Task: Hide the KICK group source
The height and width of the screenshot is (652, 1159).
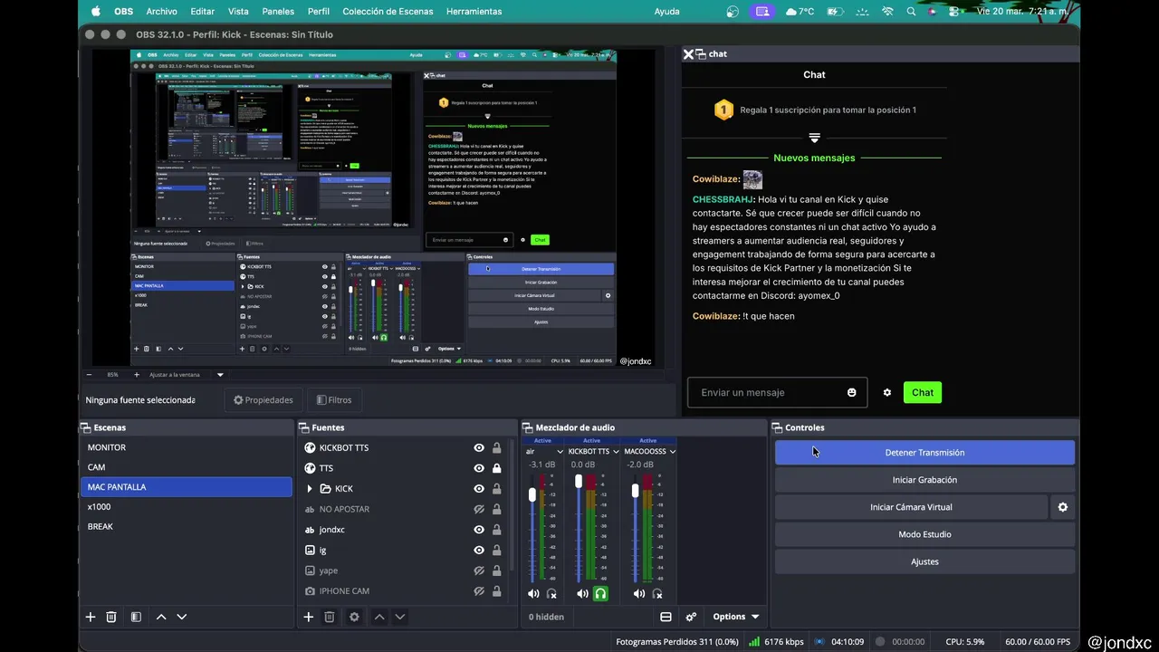Action: (479, 489)
